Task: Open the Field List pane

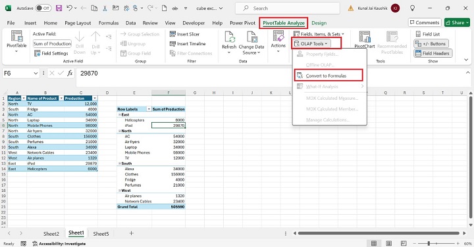Action: pos(427,34)
